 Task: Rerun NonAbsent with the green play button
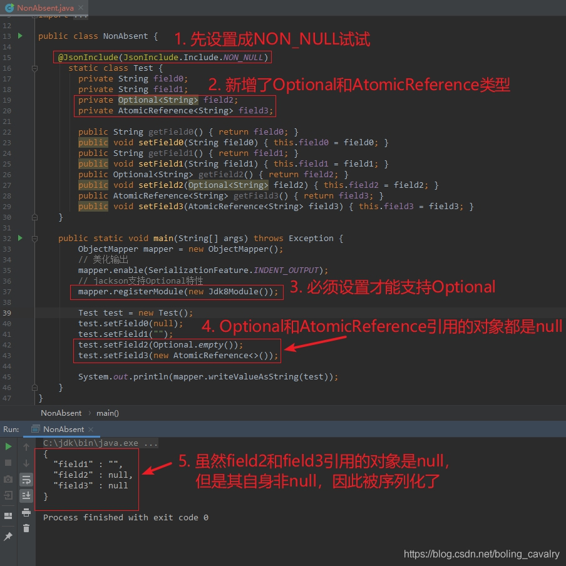[8, 447]
